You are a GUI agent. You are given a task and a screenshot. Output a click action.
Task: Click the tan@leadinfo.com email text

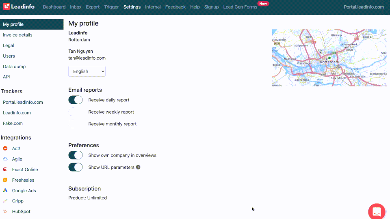[87, 58]
